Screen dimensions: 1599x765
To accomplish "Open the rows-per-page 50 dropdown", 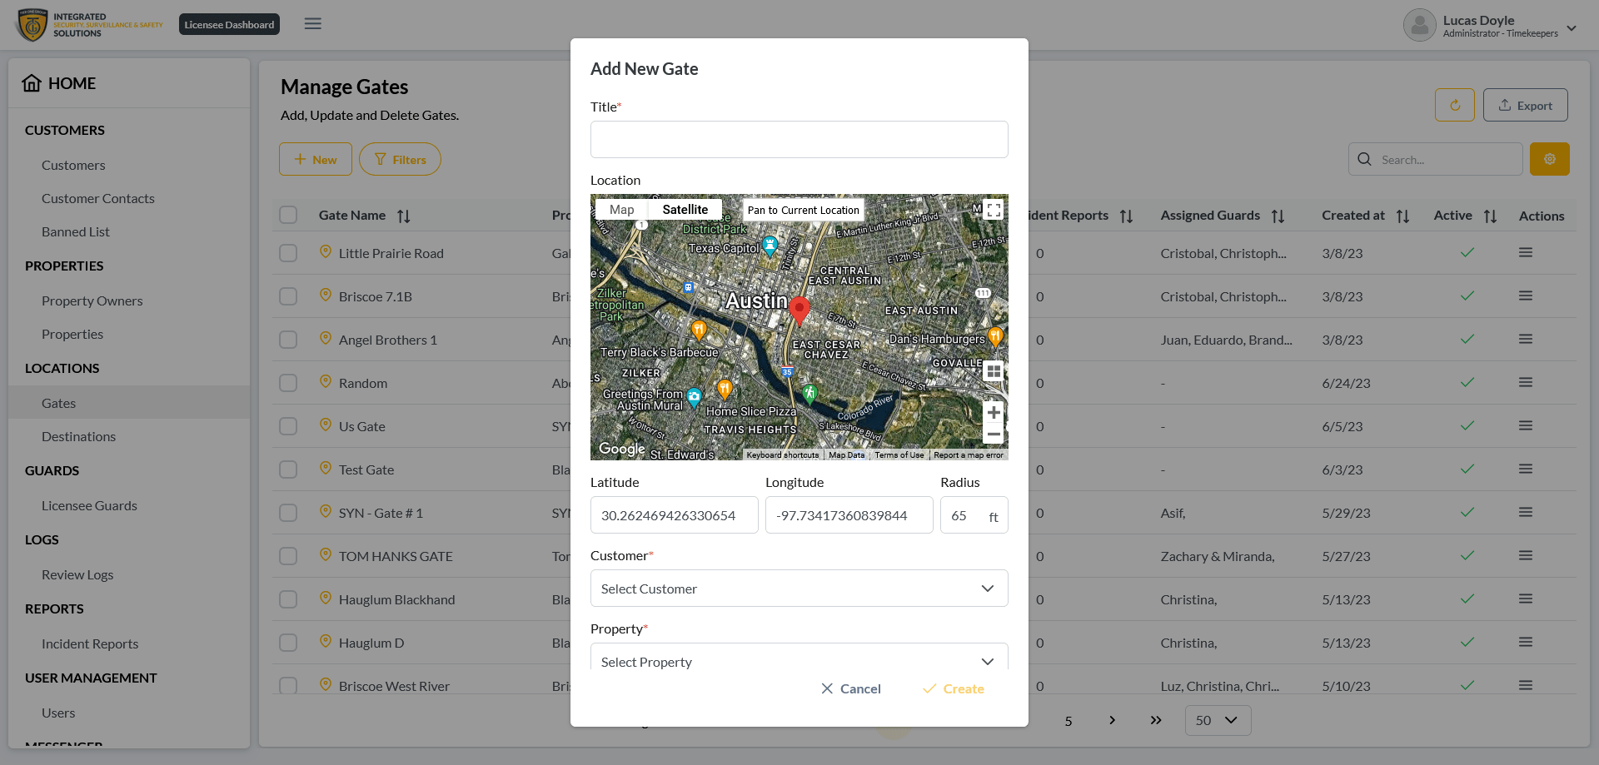I will pos(1218,720).
